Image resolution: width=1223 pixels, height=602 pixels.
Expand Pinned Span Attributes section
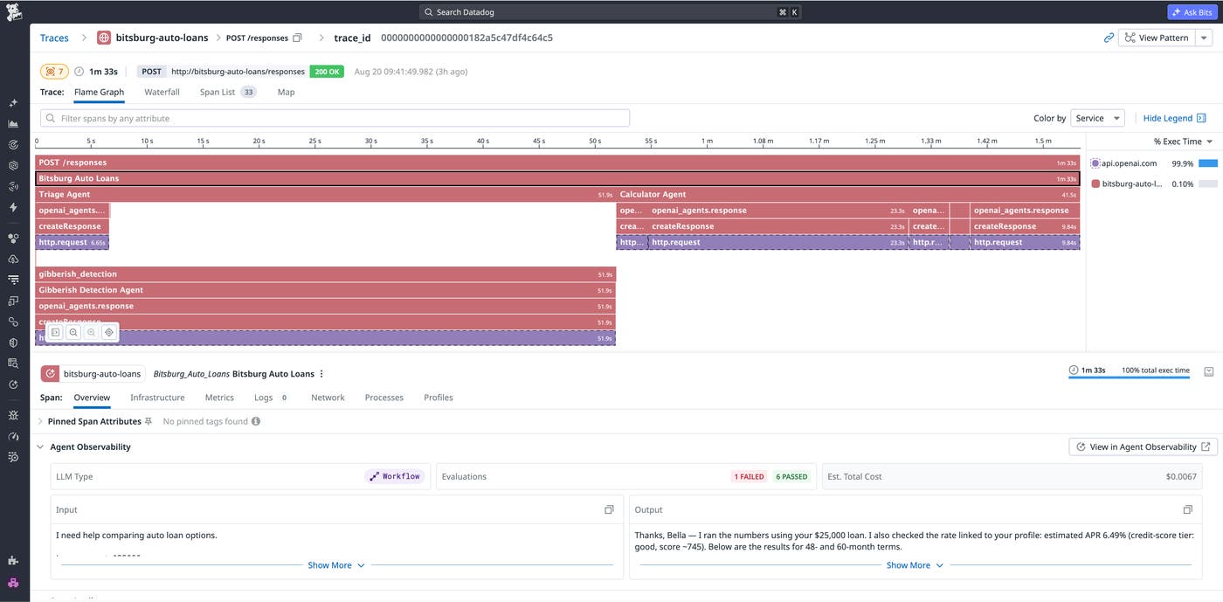[x=40, y=421]
